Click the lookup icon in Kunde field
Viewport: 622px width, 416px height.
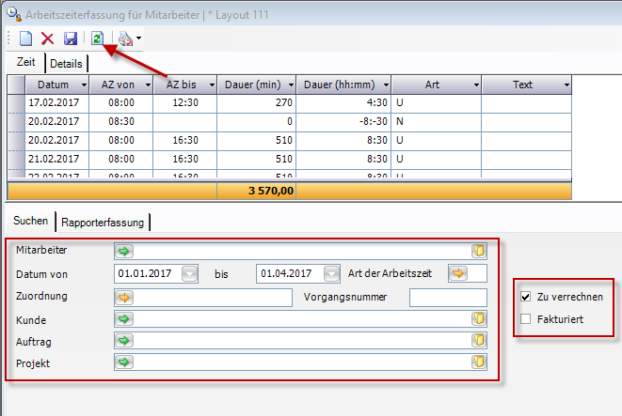point(478,319)
